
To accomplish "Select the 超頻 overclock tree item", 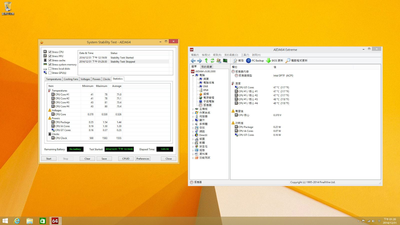I will (x=206, y=94).
